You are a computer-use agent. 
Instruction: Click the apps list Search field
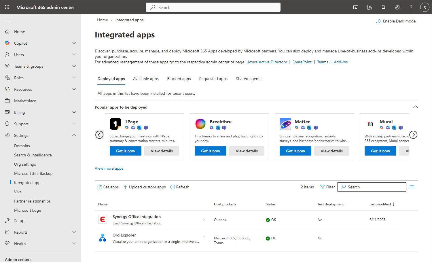(x=374, y=187)
